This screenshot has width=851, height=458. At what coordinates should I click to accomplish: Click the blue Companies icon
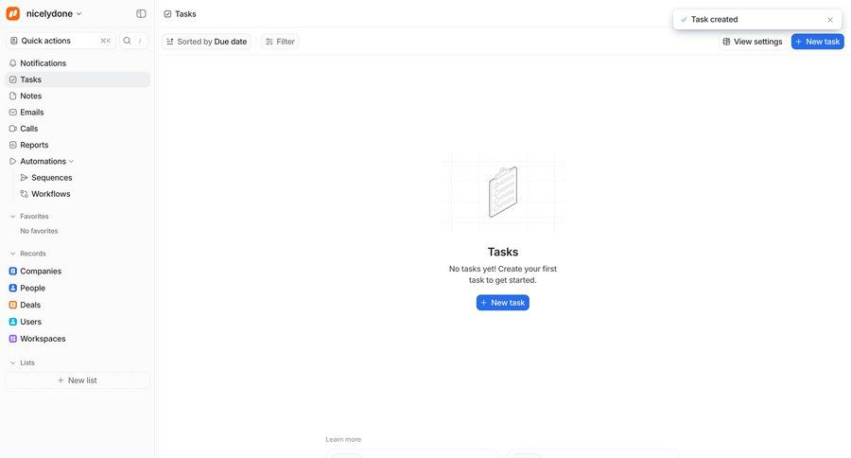13,271
